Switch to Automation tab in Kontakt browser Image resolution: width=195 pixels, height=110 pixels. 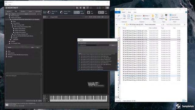(x=38, y=11)
